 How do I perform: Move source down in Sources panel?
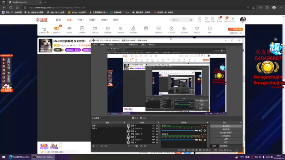click(x=145, y=146)
